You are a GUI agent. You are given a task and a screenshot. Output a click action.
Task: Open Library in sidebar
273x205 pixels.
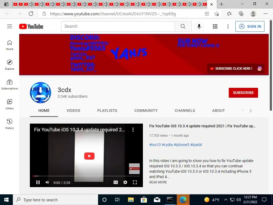point(10,104)
